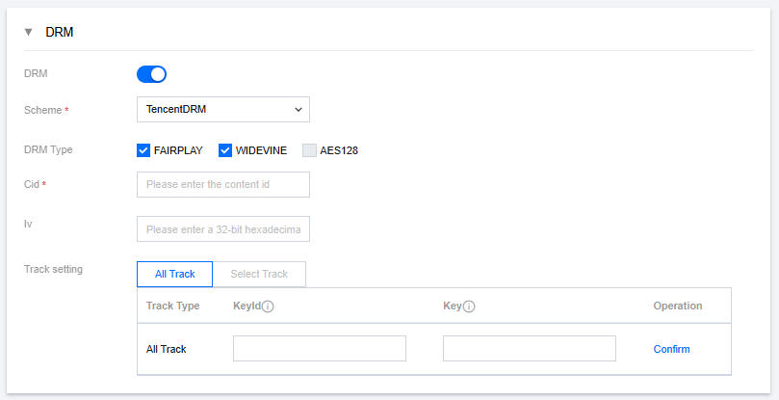This screenshot has height=400, width=779.
Task: Switch to the All Track tab
Action: pos(175,274)
